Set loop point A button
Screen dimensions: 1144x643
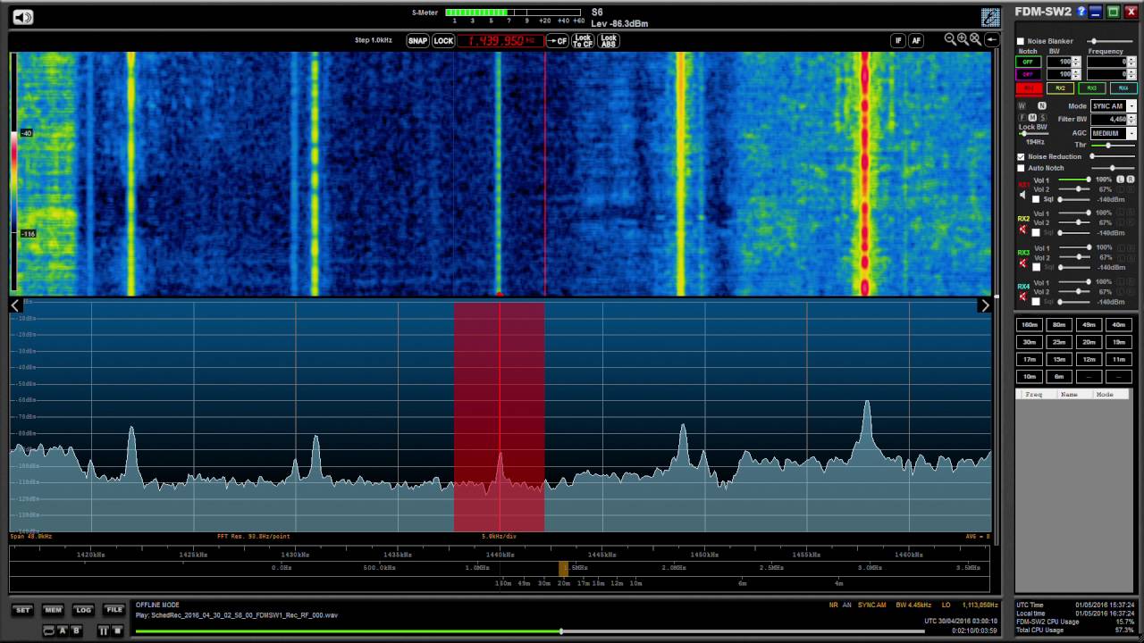click(x=63, y=630)
